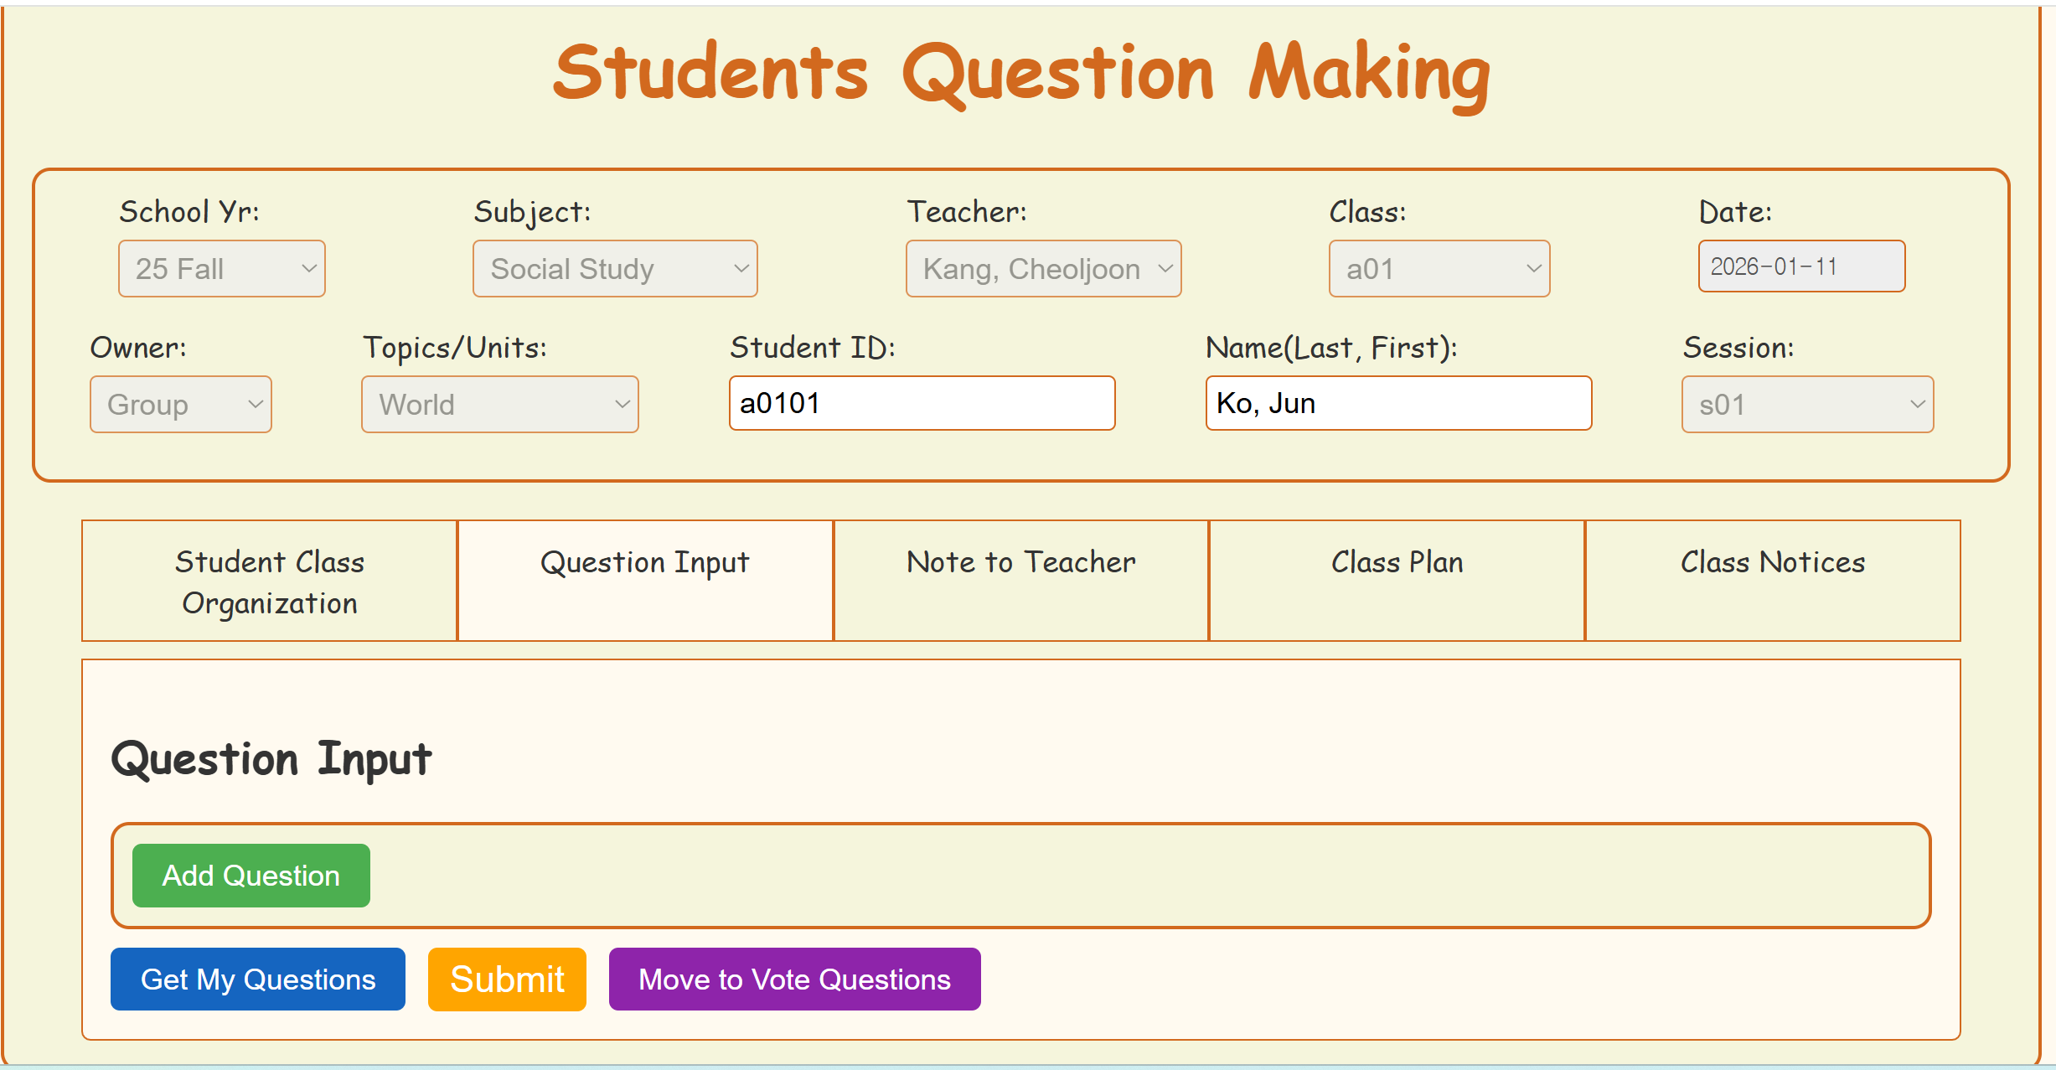The image size is (2056, 1070).
Task: Click the Name (Last, First) input field
Action: tap(1398, 403)
